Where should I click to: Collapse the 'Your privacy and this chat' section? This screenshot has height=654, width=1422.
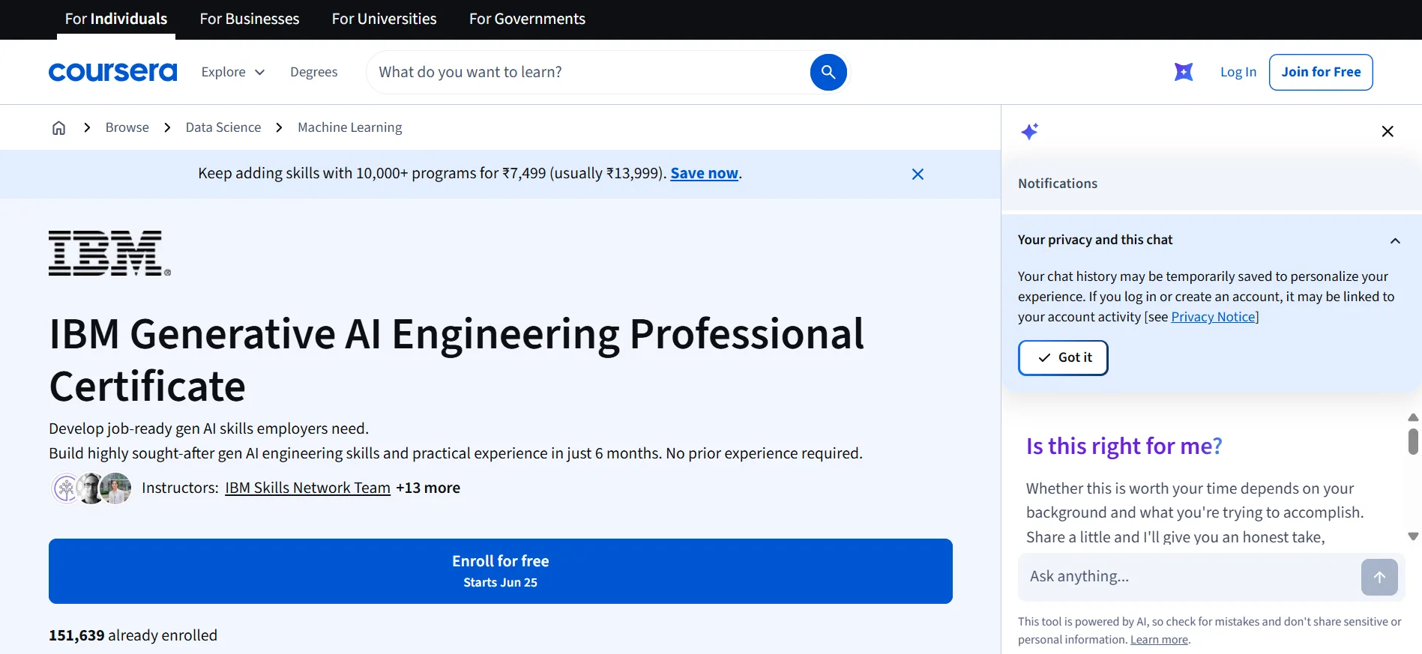coord(1395,240)
